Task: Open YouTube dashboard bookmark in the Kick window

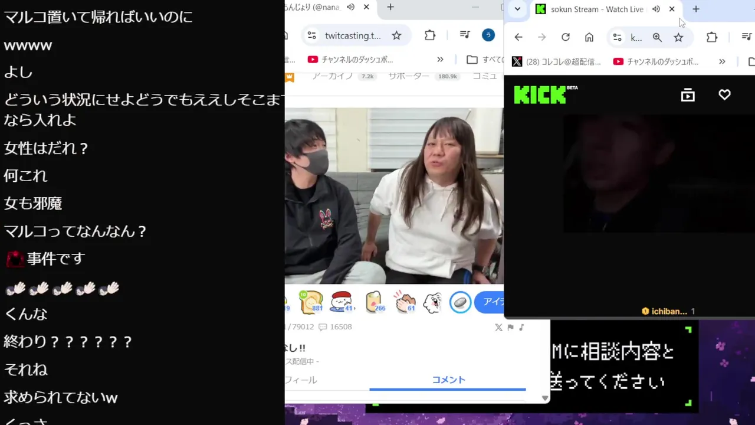Action: [655, 61]
